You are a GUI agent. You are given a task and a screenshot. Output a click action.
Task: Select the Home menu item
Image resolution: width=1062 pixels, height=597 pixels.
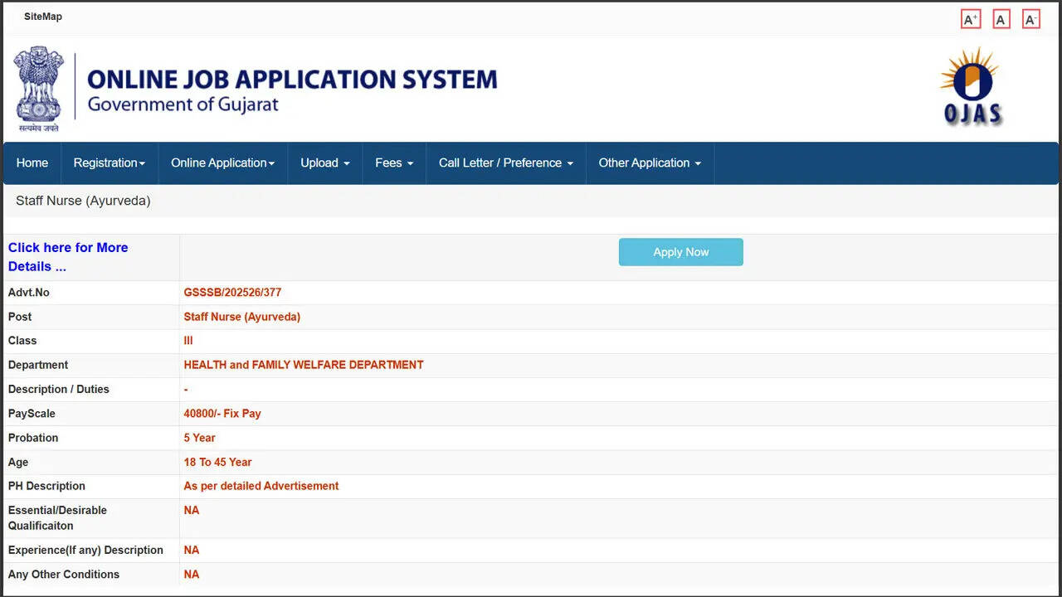click(32, 163)
